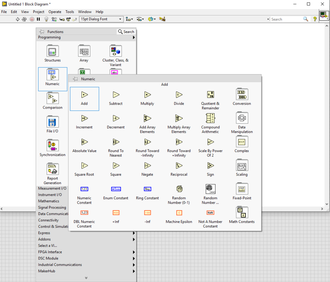Screen dimensions: 330x282
Task: Click the toolbar Search input field
Action: pos(286,19)
